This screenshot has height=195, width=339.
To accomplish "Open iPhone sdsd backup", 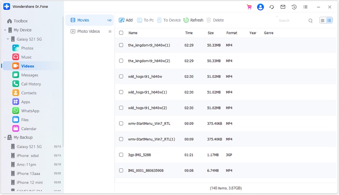I will (x=36, y=156).
